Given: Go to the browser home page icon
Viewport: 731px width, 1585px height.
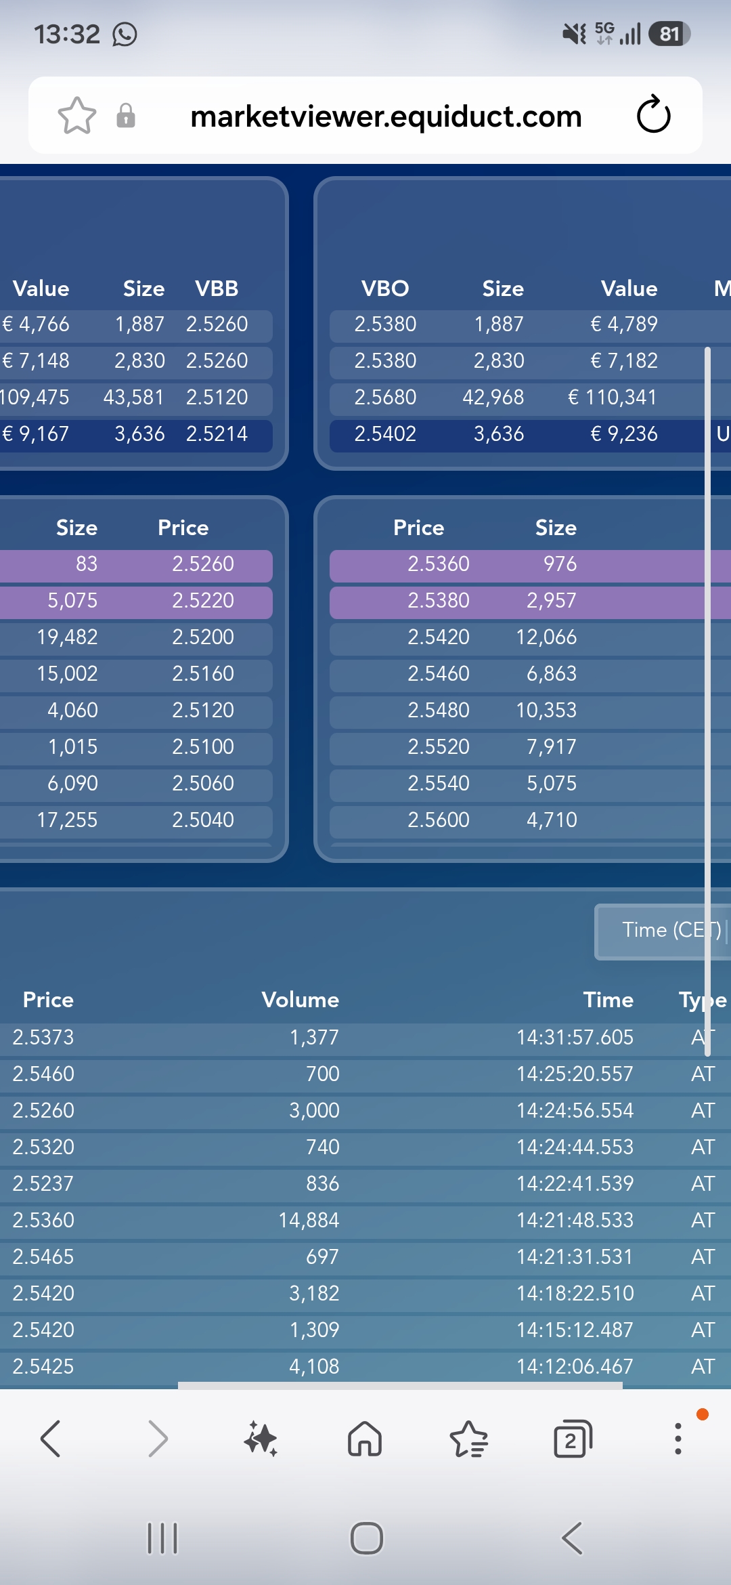Looking at the screenshot, I should [x=365, y=1438].
